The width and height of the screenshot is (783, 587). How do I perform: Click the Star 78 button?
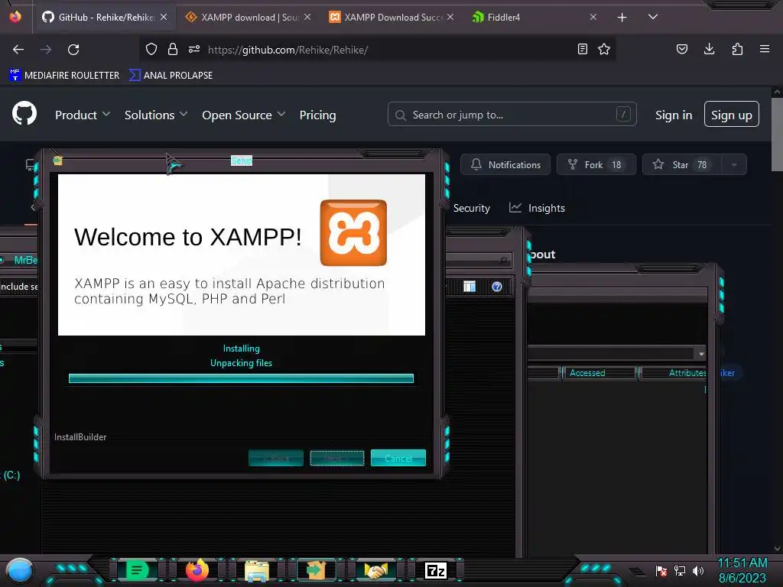click(681, 164)
